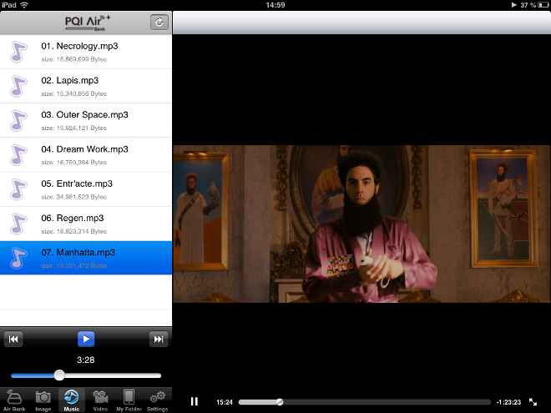The height and width of the screenshot is (413, 551).
Task: Click the 15:24 elapsed time label
Action: (225, 402)
